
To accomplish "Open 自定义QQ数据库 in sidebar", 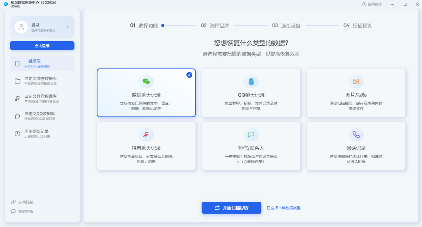I will 42,116.
